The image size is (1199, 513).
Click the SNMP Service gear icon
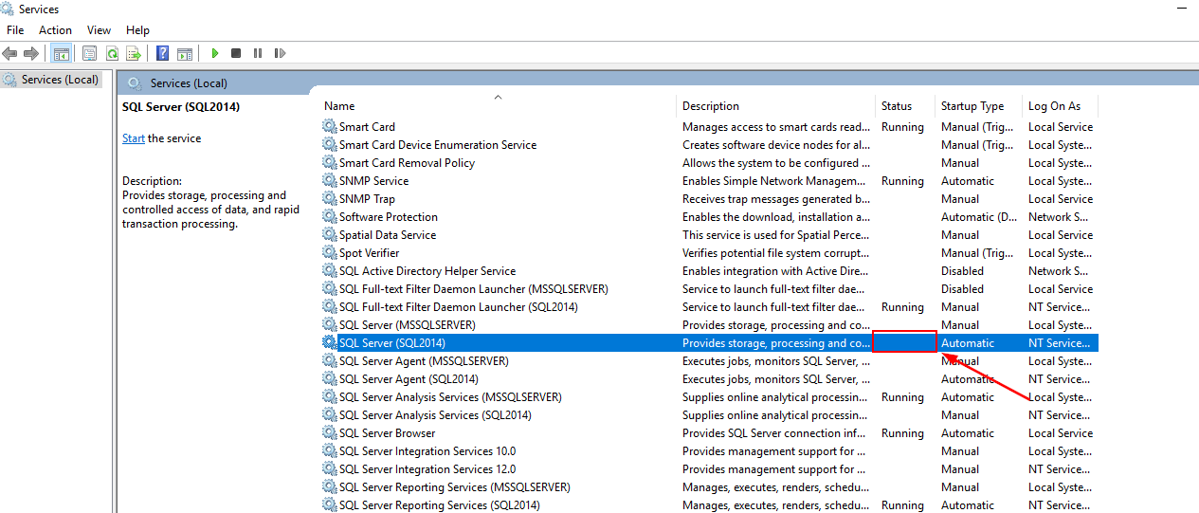[330, 181]
